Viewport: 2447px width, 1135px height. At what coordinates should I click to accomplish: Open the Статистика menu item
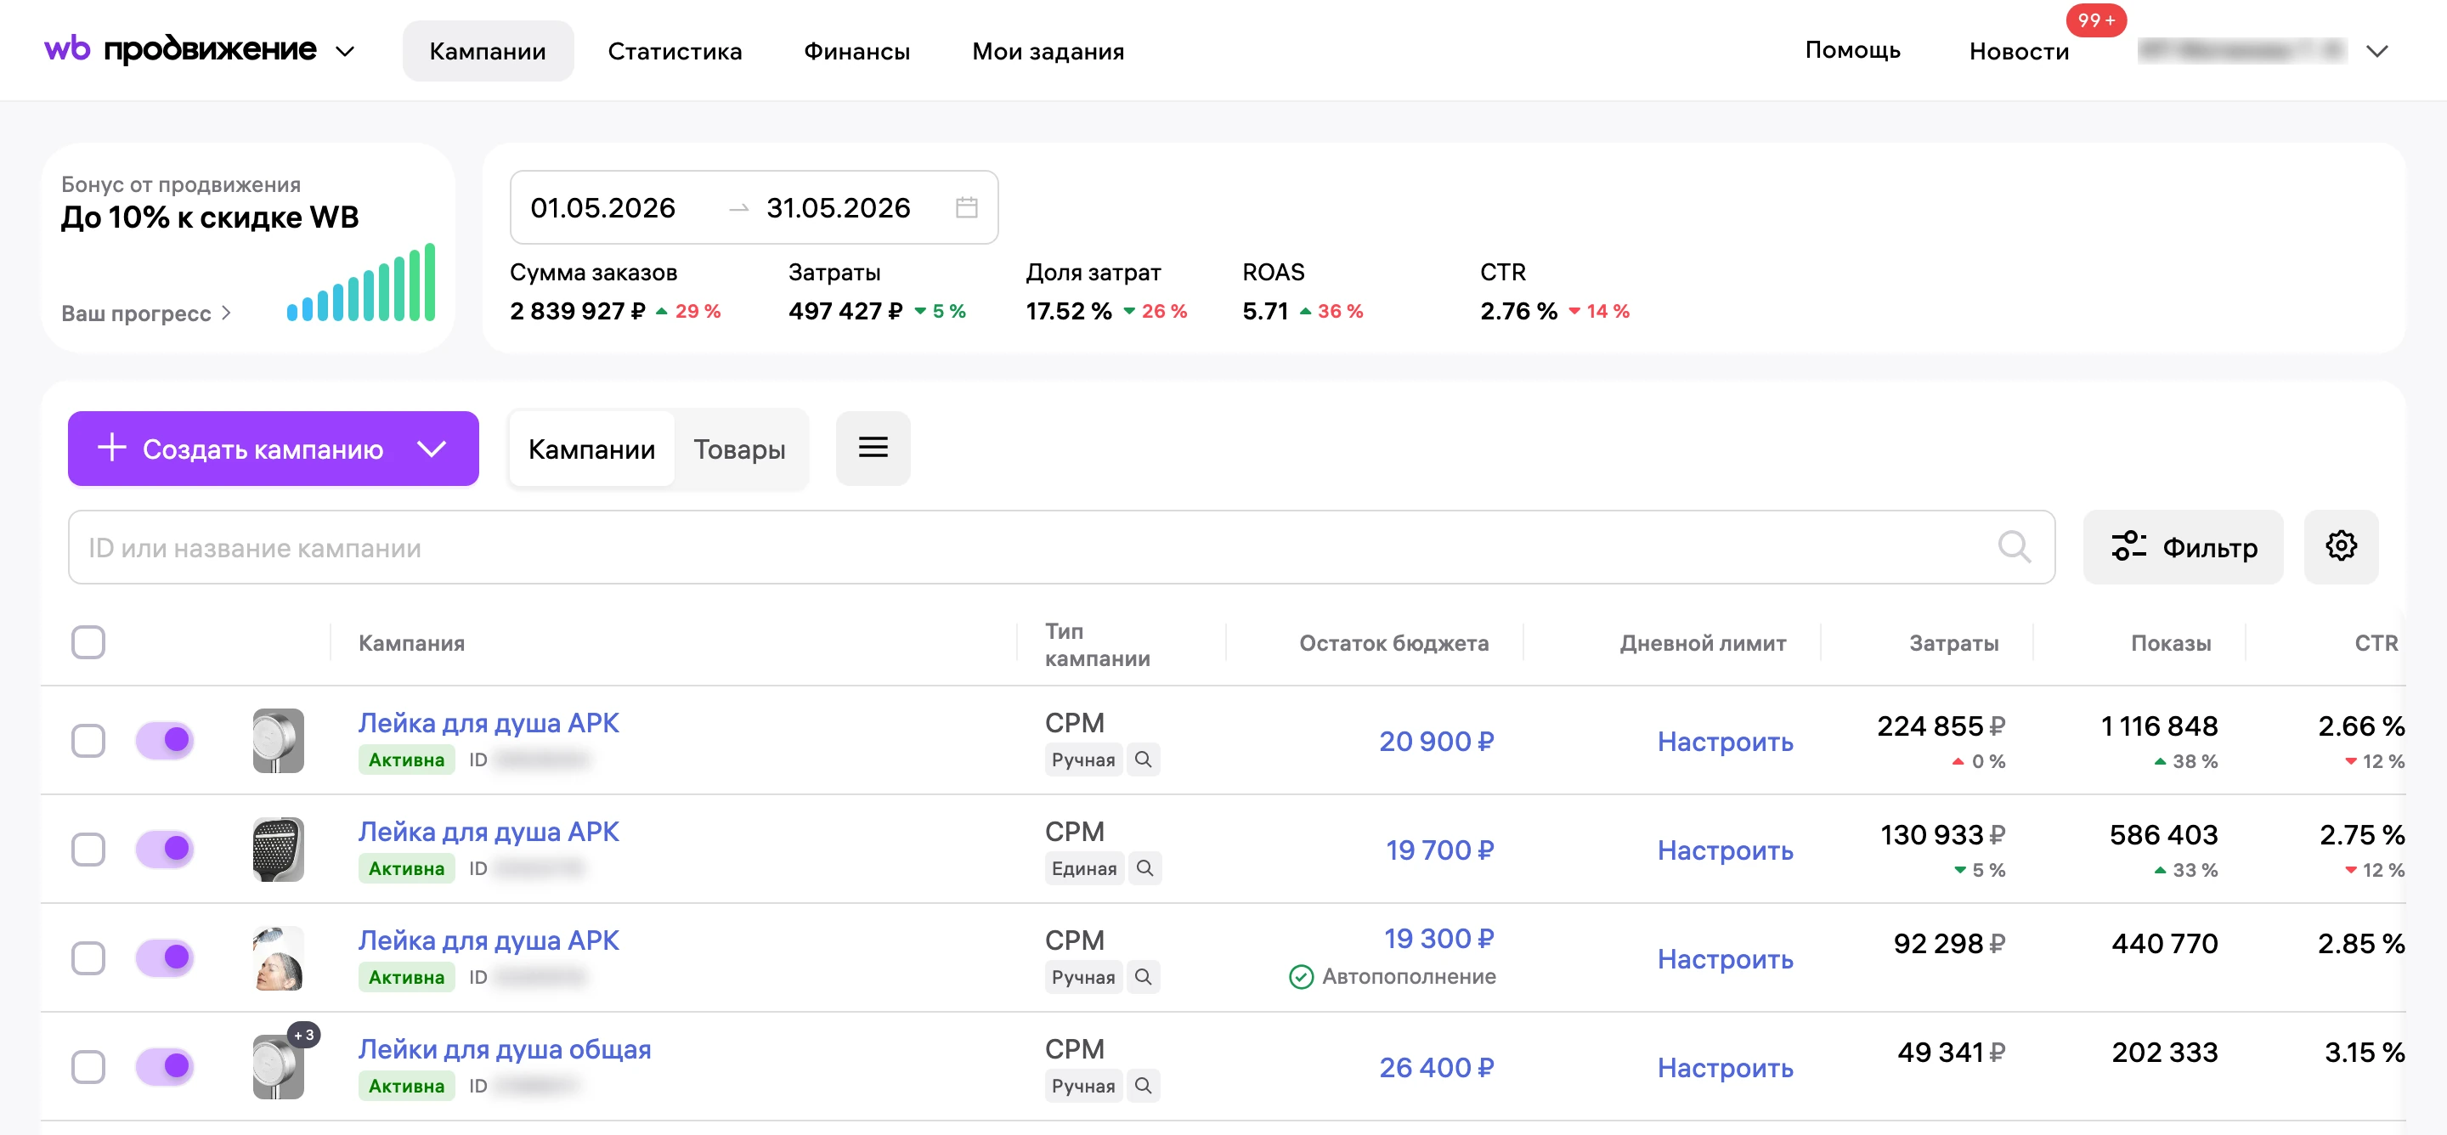point(675,51)
